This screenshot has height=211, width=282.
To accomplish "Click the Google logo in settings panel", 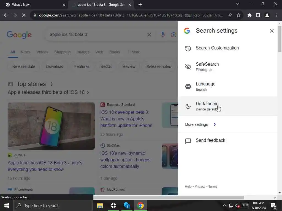I will [187, 31].
